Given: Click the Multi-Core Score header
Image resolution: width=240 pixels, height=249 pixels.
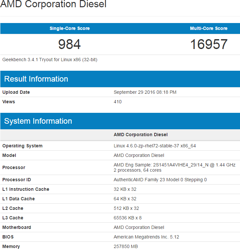Looking at the screenshot, I should [x=208, y=28].
